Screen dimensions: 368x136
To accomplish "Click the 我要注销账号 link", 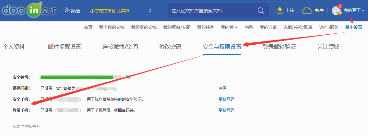I will pos(24,126).
